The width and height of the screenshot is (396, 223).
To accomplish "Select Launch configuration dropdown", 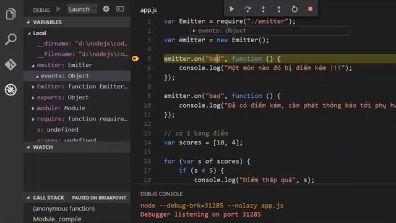I will pyautogui.click(x=82, y=9).
